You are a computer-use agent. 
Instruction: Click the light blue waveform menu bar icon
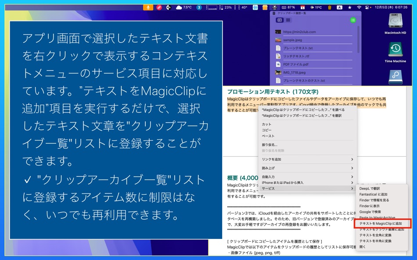pos(255,7)
